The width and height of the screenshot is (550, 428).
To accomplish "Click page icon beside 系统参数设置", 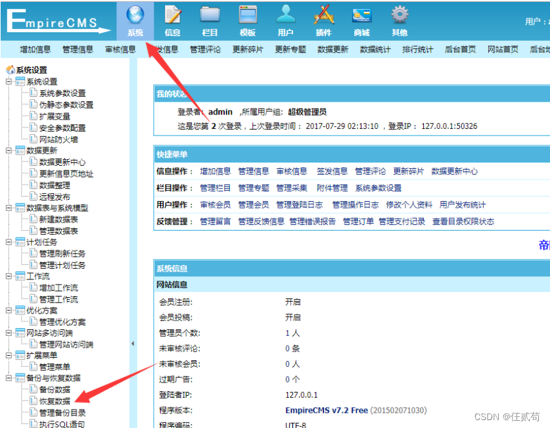I will pos(34,93).
